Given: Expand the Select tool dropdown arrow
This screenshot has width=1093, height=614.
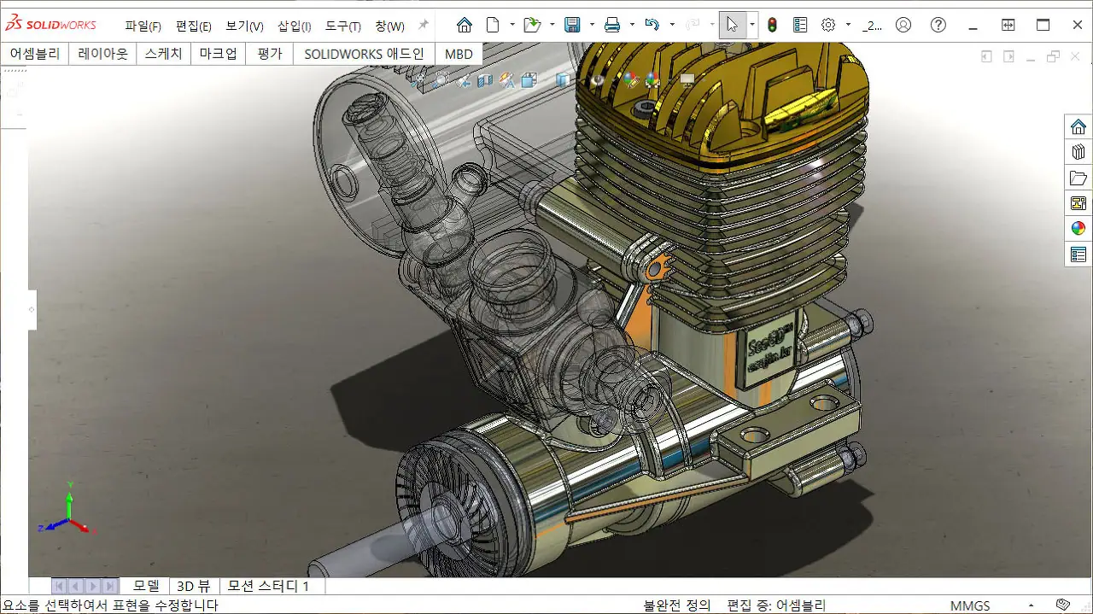Looking at the screenshot, I should 752,25.
